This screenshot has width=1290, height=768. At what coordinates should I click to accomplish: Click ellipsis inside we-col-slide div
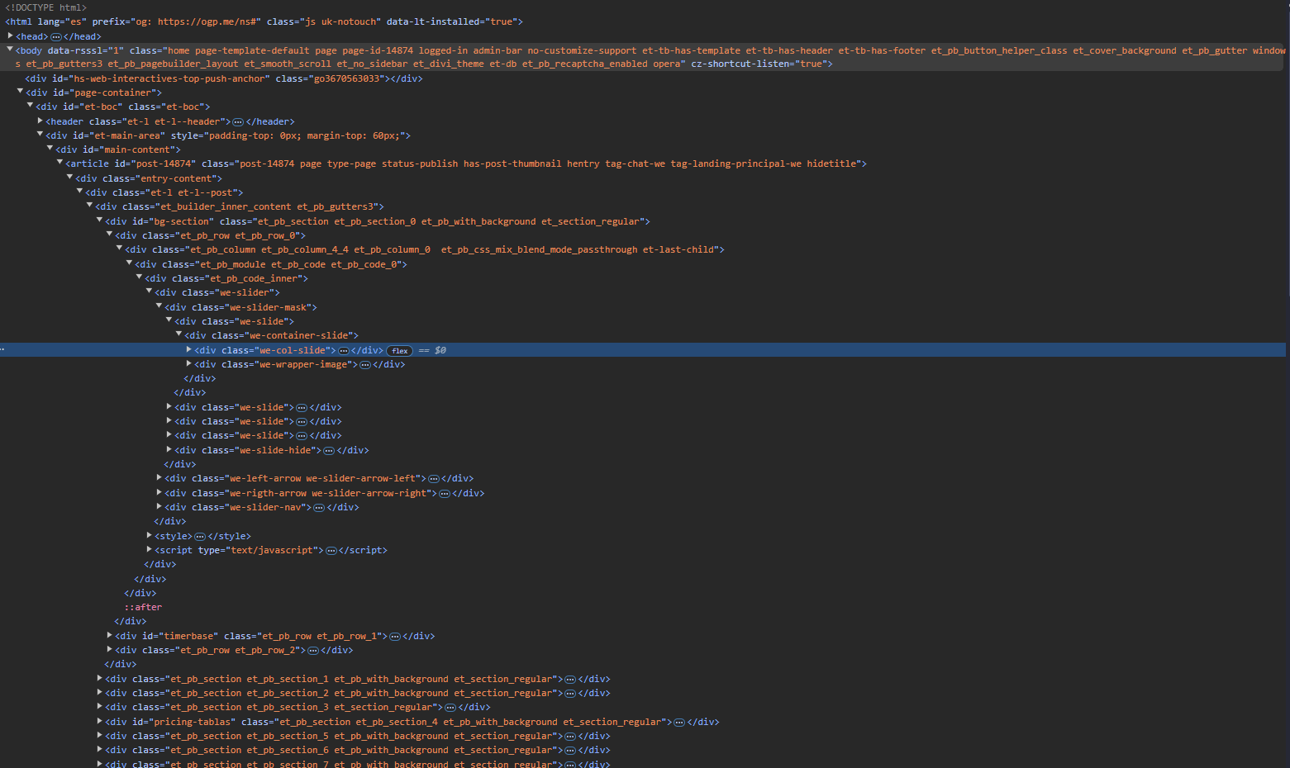344,350
